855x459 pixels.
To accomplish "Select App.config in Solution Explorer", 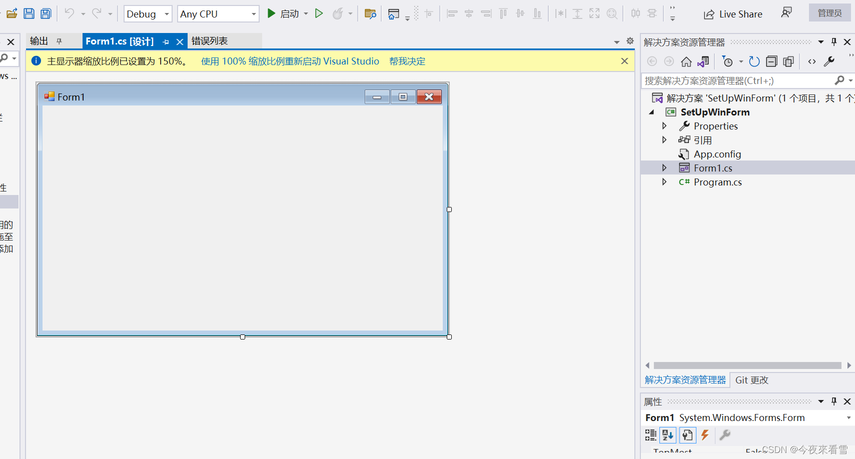I will click(x=717, y=154).
